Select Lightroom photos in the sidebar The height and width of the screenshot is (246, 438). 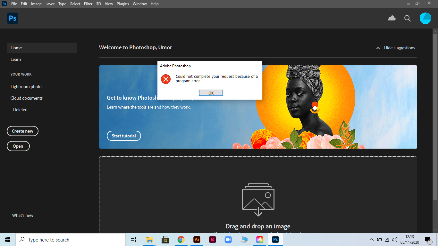(27, 86)
